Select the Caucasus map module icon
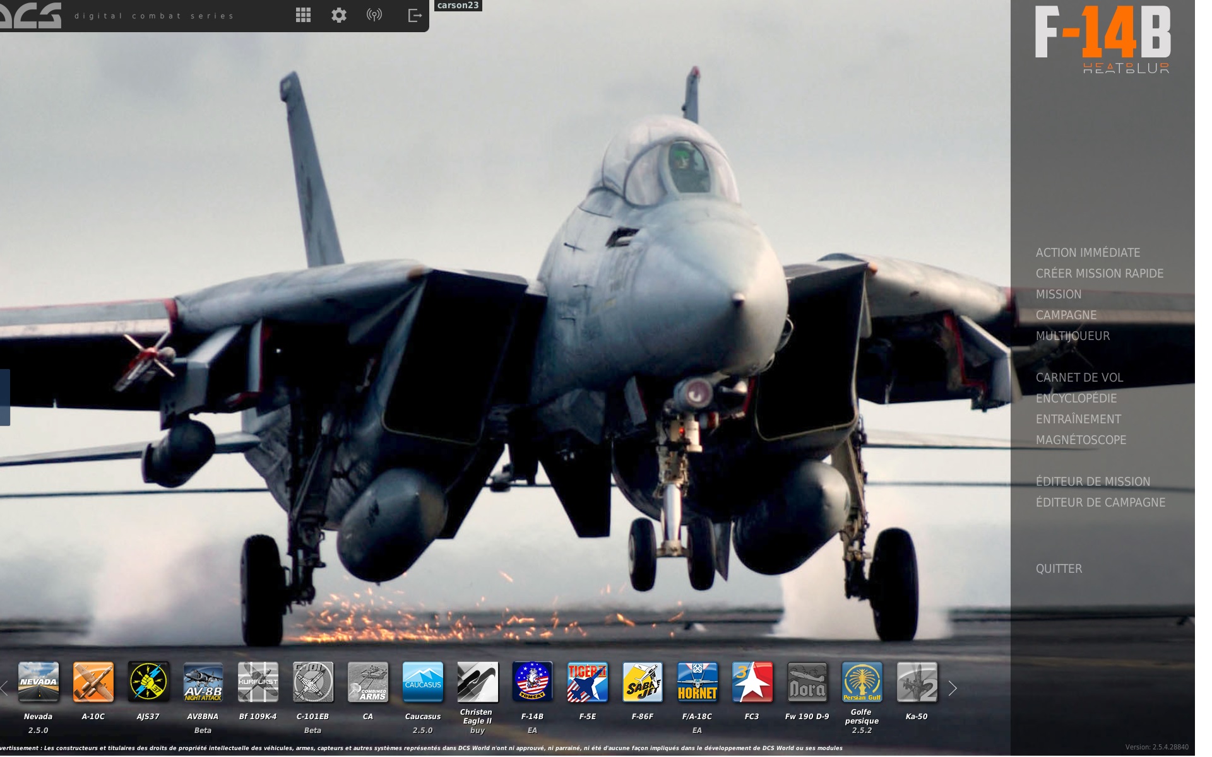 click(423, 682)
